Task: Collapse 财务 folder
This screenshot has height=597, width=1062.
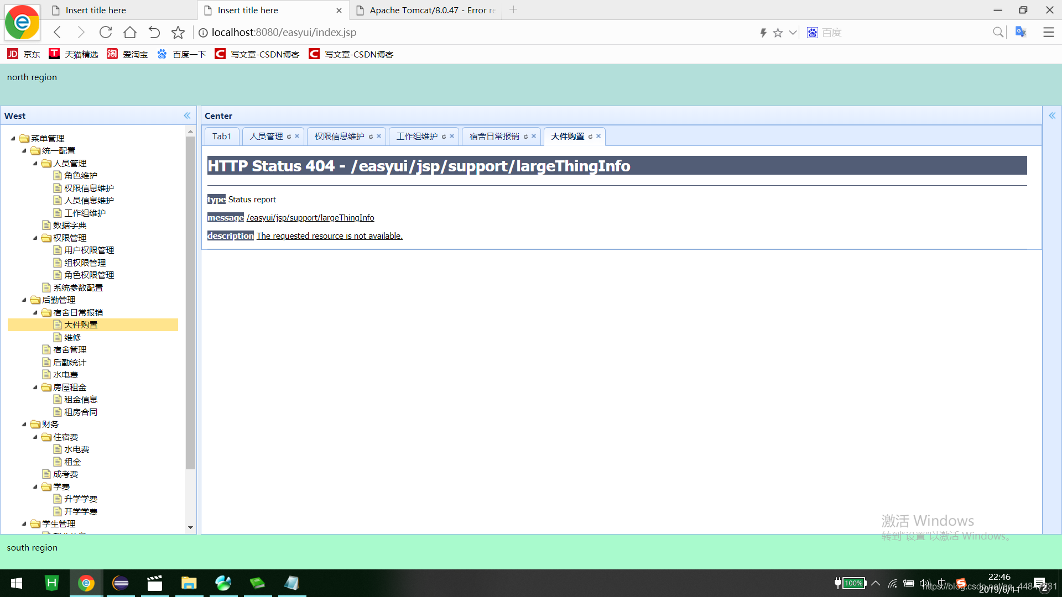Action: coord(24,424)
